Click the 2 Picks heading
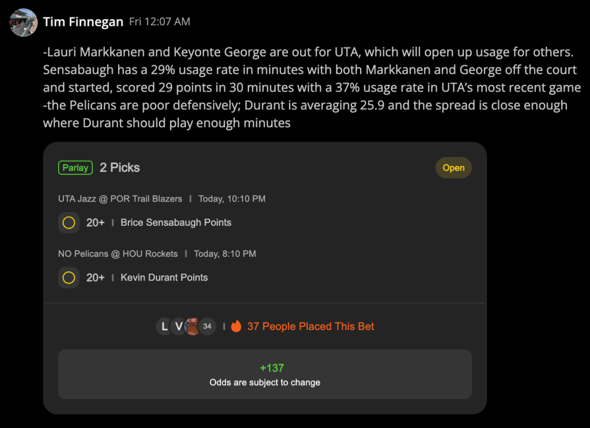Viewport: 590px width, 428px height. coord(120,168)
